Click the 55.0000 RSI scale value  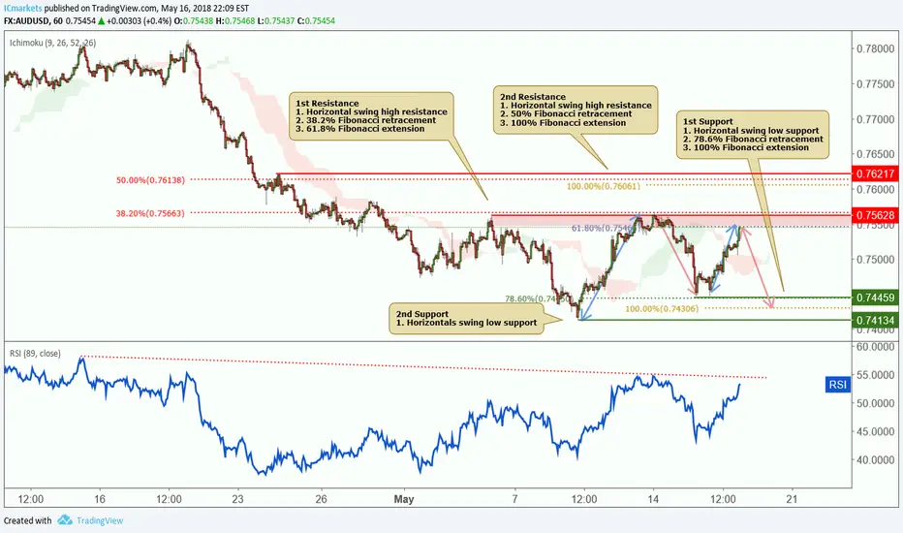pos(875,374)
